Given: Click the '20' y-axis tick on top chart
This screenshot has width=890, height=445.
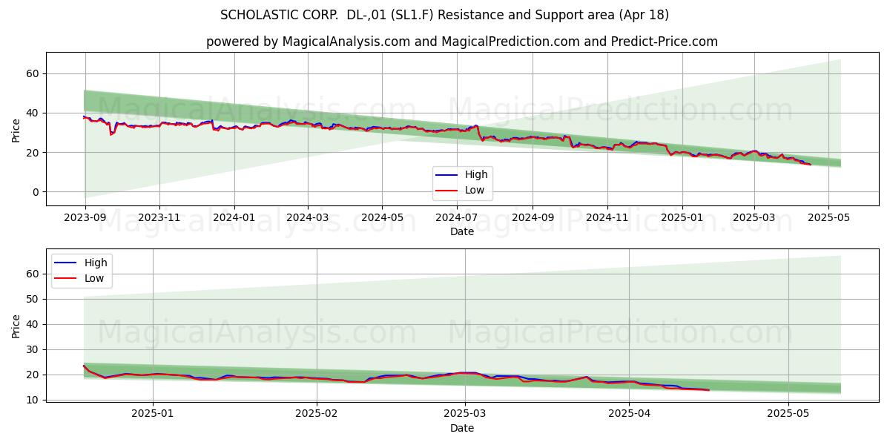Looking at the screenshot, I should click(34, 152).
